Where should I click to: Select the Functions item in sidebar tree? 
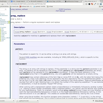(x=3, y=27)
